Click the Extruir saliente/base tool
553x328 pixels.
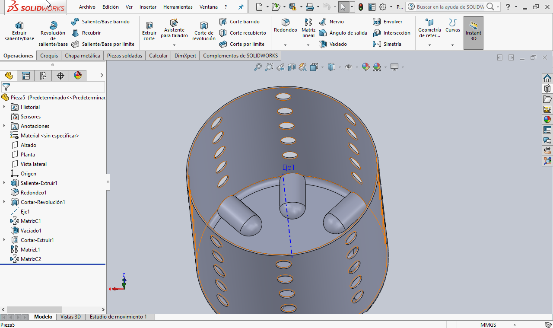click(x=19, y=31)
